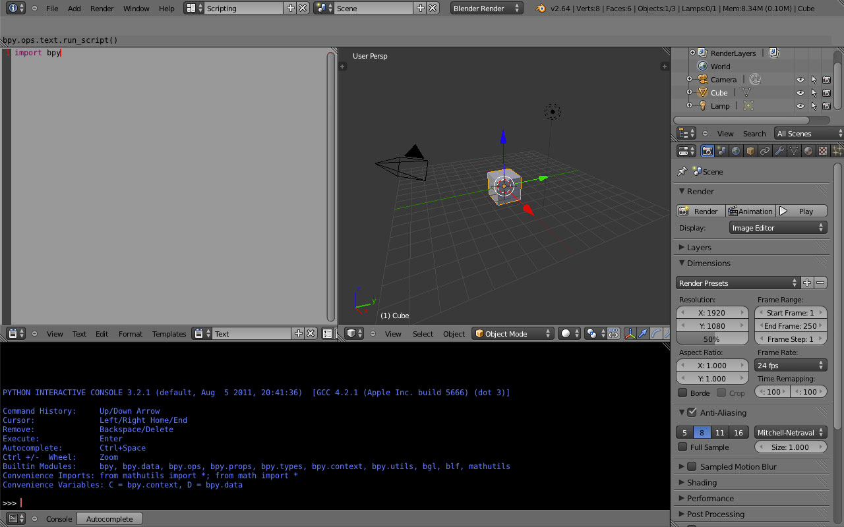
Task: Toggle Lamp renderability camera icon
Action: coord(826,106)
